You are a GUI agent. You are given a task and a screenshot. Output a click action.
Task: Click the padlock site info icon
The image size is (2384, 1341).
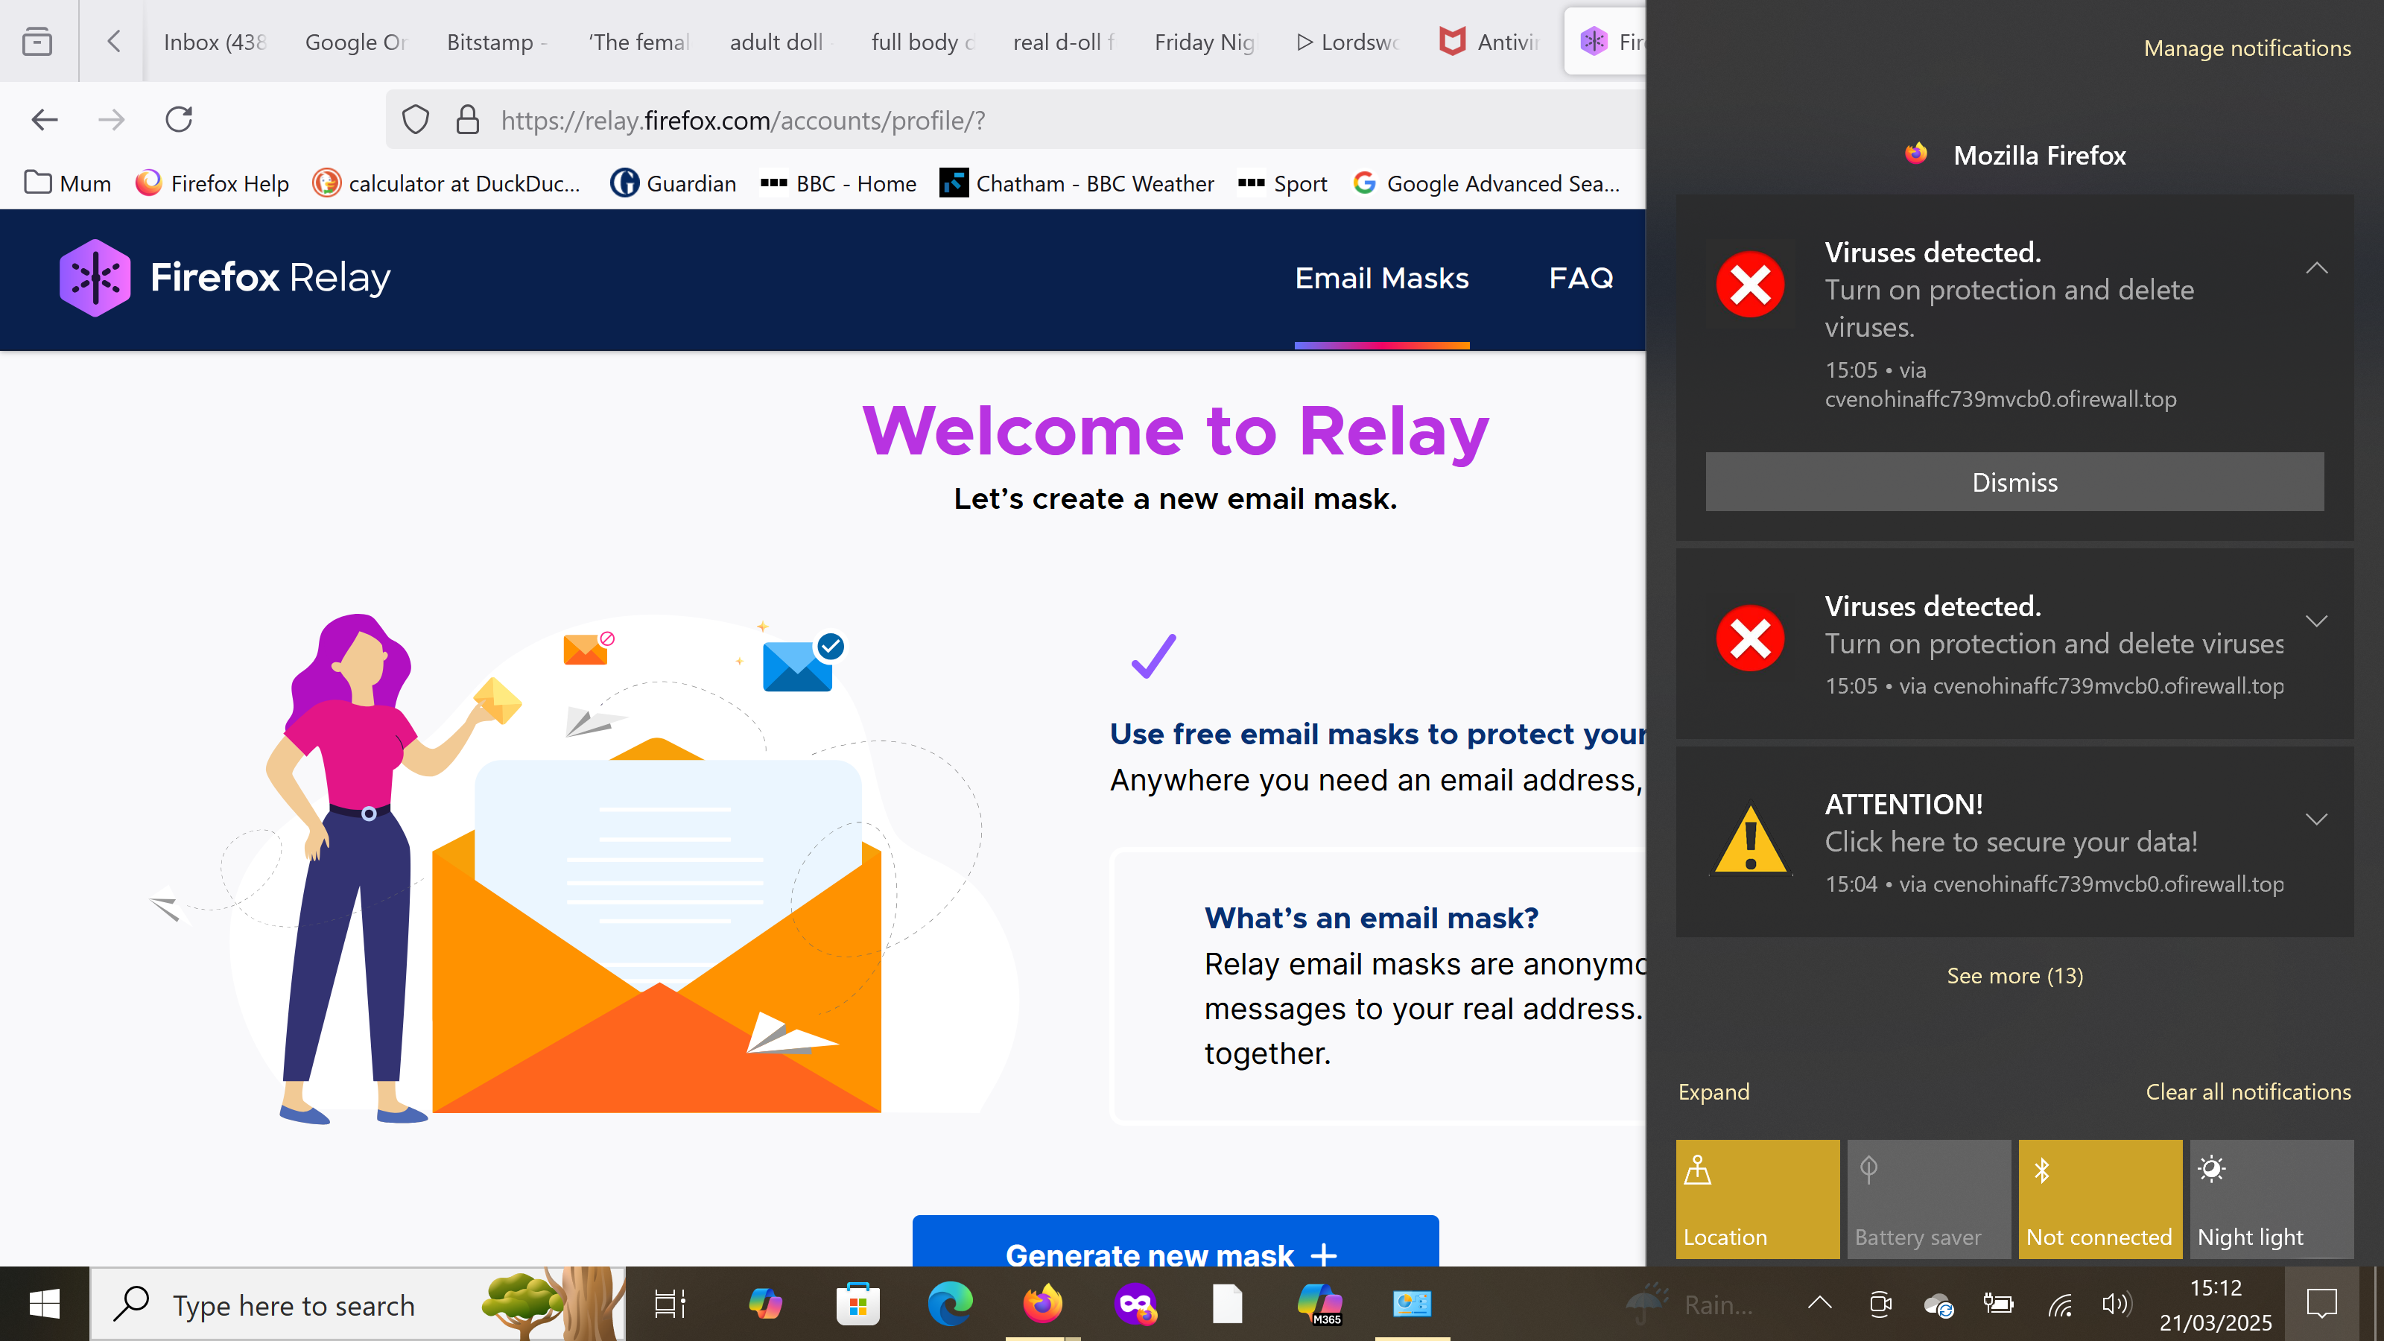467,119
